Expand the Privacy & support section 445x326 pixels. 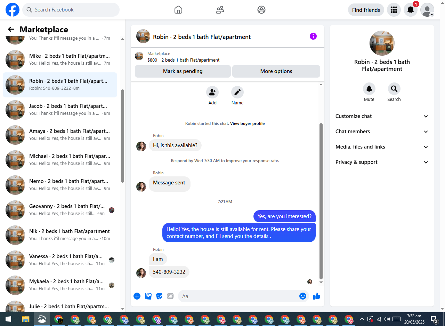point(382,162)
